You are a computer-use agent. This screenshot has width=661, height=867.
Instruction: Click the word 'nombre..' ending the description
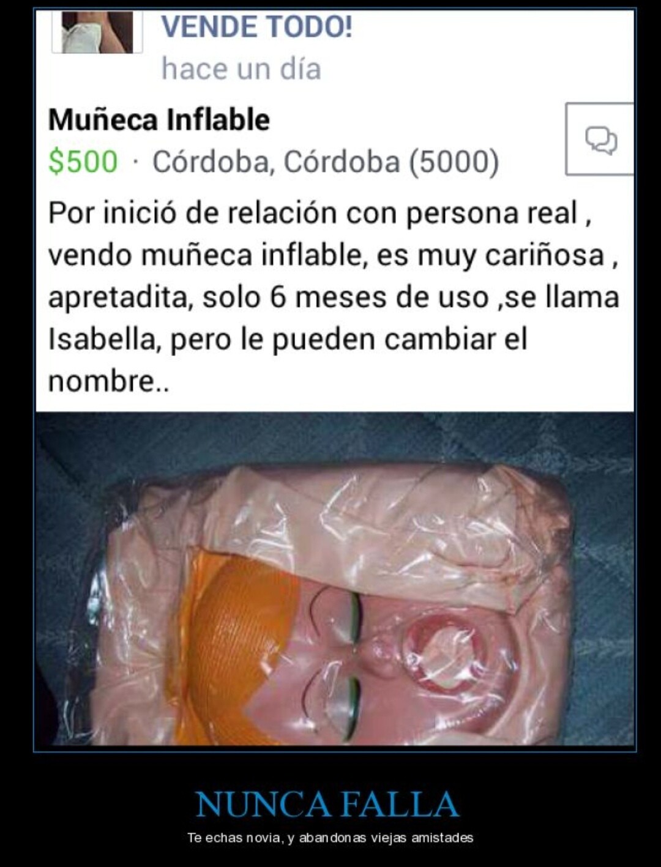click(108, 382)
